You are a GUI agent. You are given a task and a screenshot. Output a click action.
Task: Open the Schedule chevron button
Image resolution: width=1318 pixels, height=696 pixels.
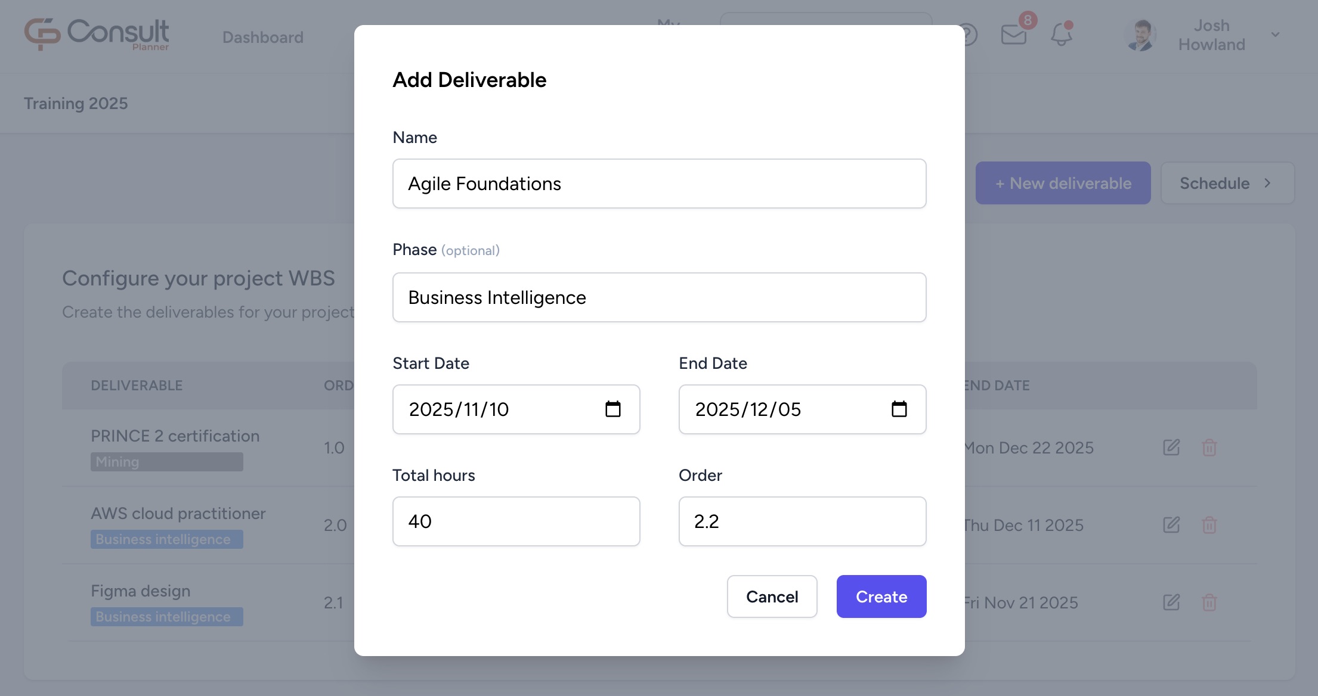coord(1227,183)
